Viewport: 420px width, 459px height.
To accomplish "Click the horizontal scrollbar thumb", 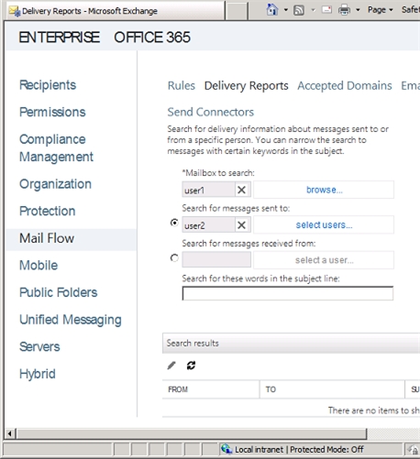I will coord(192,433).
